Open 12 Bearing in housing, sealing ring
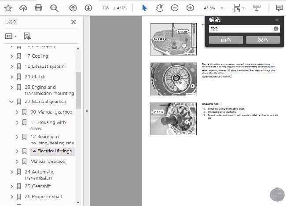Screen dimensions: 286x206 52,140
